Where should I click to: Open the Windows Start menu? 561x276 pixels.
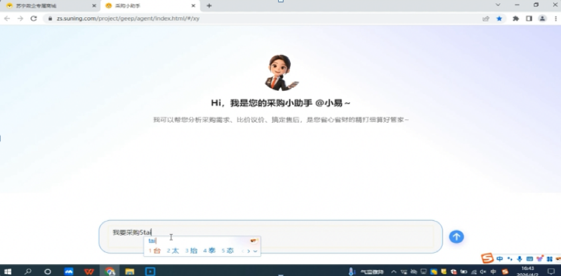coord(7,271)
